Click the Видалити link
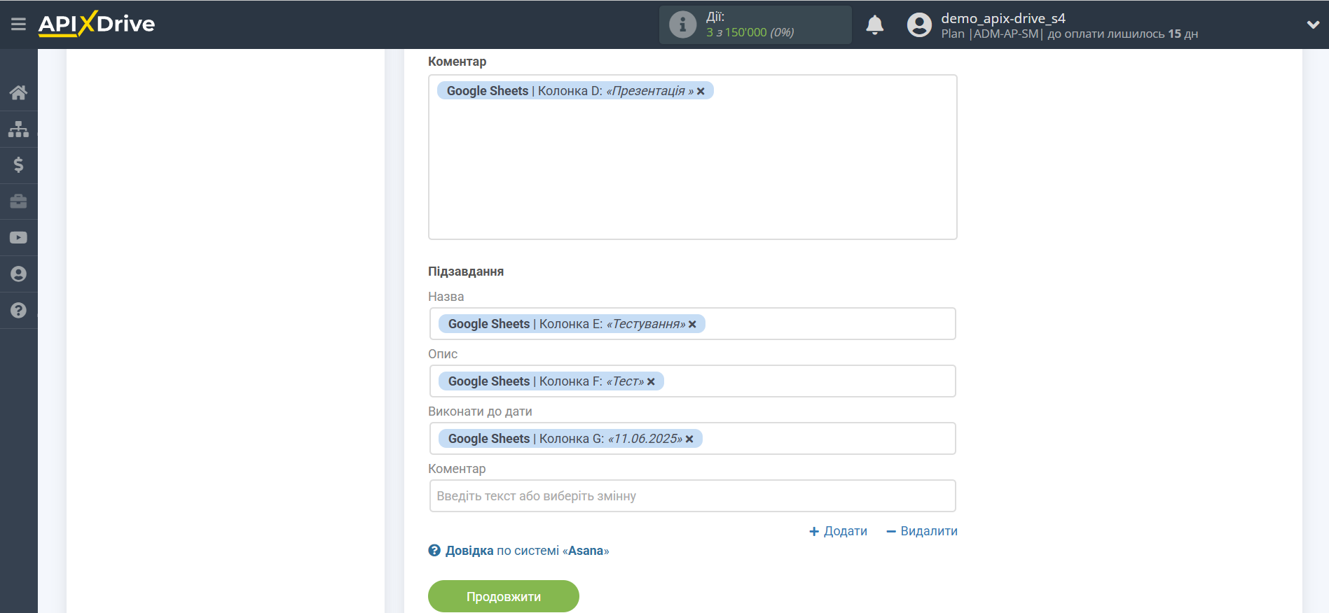 click(x=922, y=531)
